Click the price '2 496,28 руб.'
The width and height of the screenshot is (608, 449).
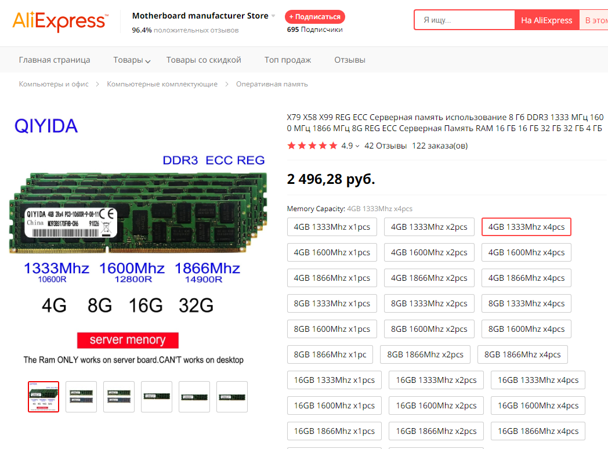pyautogui.click(x=331, y=179)
